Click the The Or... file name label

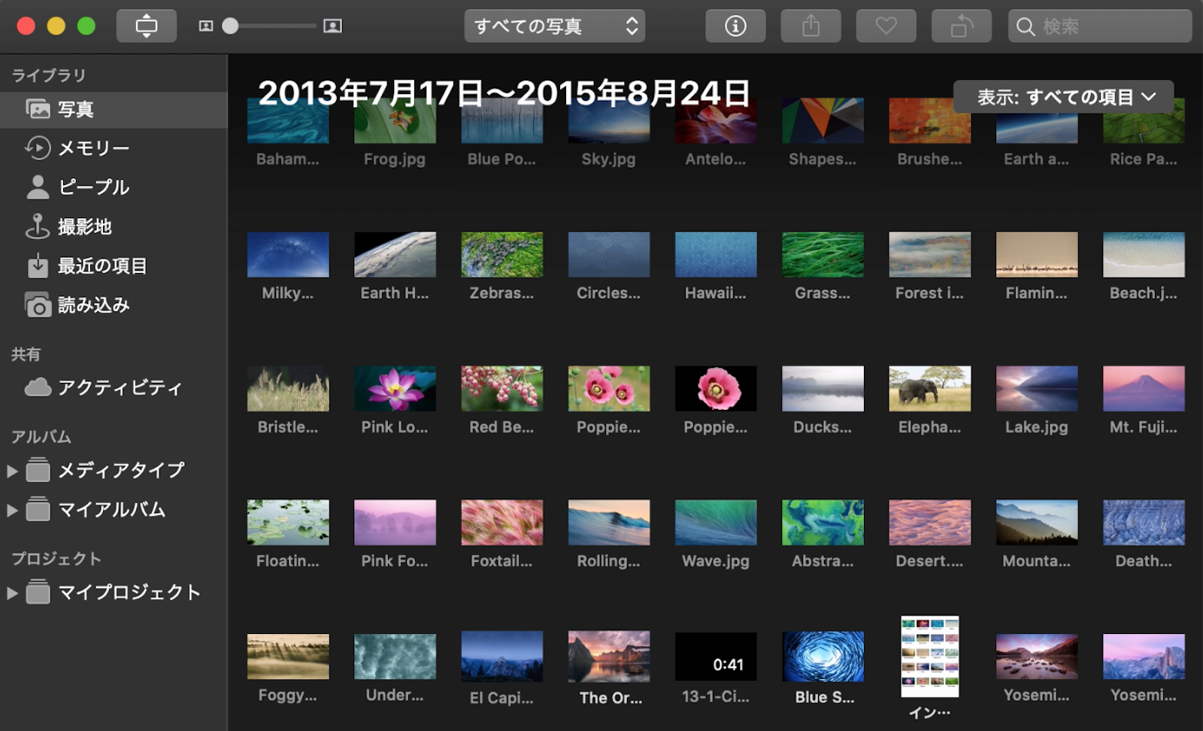pos(611,698)
